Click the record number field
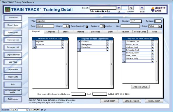Screen dimensions: 173x112 pos(23,110)
